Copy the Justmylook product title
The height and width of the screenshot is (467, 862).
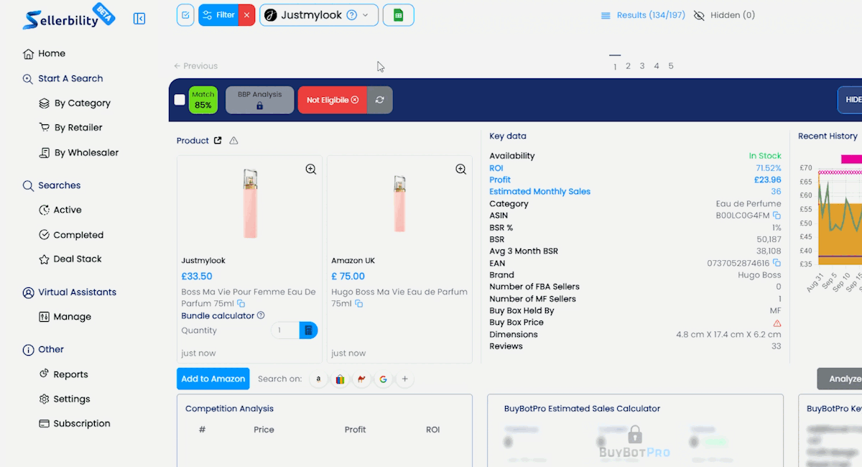point(241,304)
